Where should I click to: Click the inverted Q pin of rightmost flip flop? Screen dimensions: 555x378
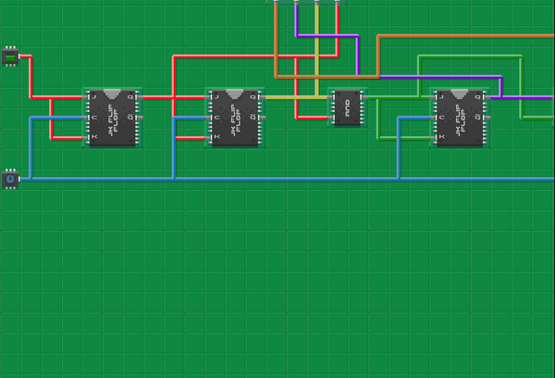tap(487, 118)
